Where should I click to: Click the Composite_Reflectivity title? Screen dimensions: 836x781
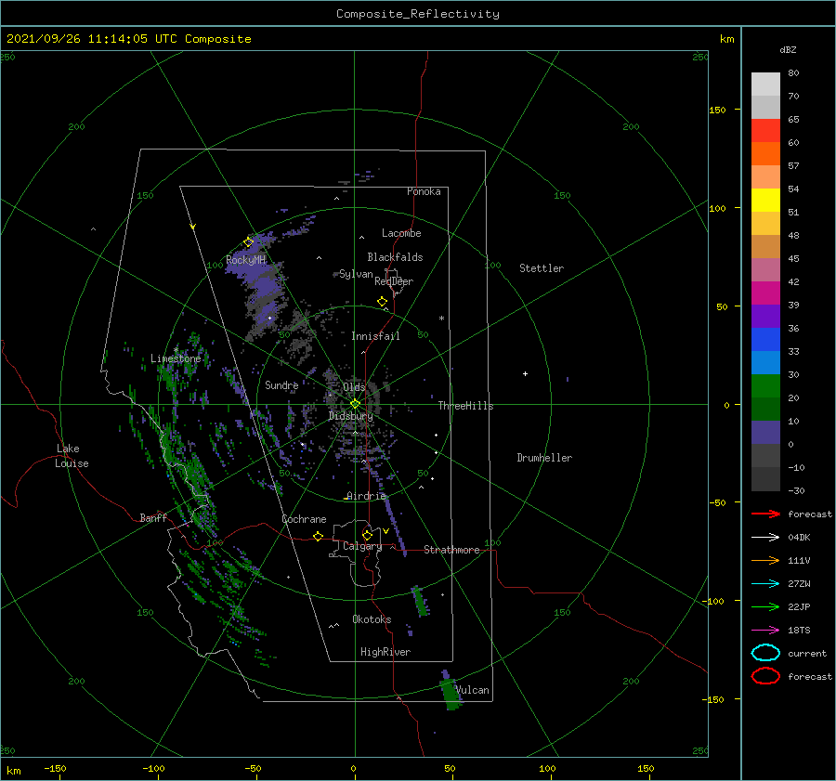click(x=418, y=14)
